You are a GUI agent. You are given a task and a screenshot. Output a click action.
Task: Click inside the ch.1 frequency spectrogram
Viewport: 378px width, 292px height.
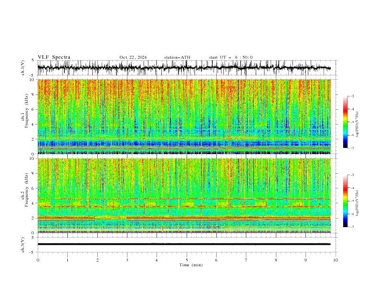tap(184, 116)
